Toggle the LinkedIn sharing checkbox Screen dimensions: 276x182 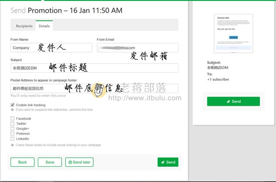[12, 139]
